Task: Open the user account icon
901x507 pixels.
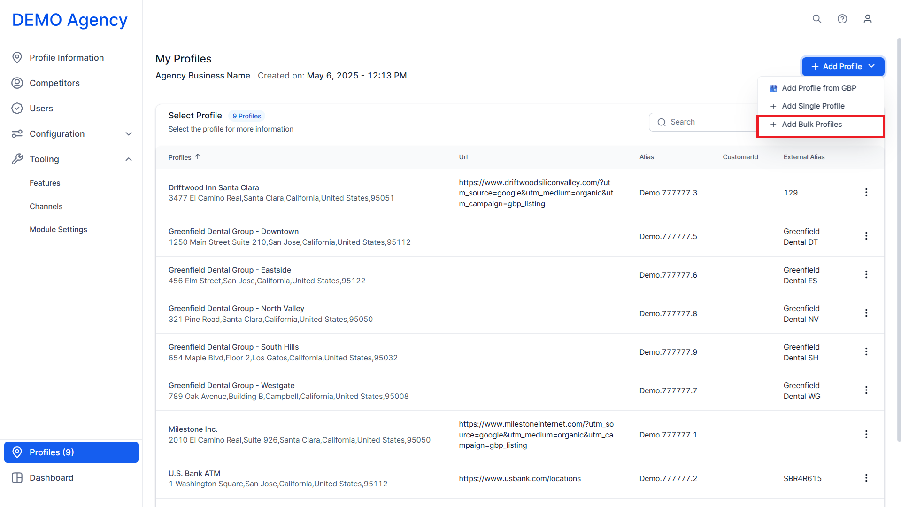Action: coord(868,19)
